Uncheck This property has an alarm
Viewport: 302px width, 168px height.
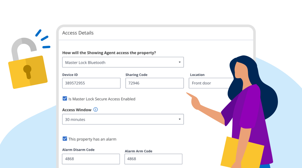[x=65, y=139]
